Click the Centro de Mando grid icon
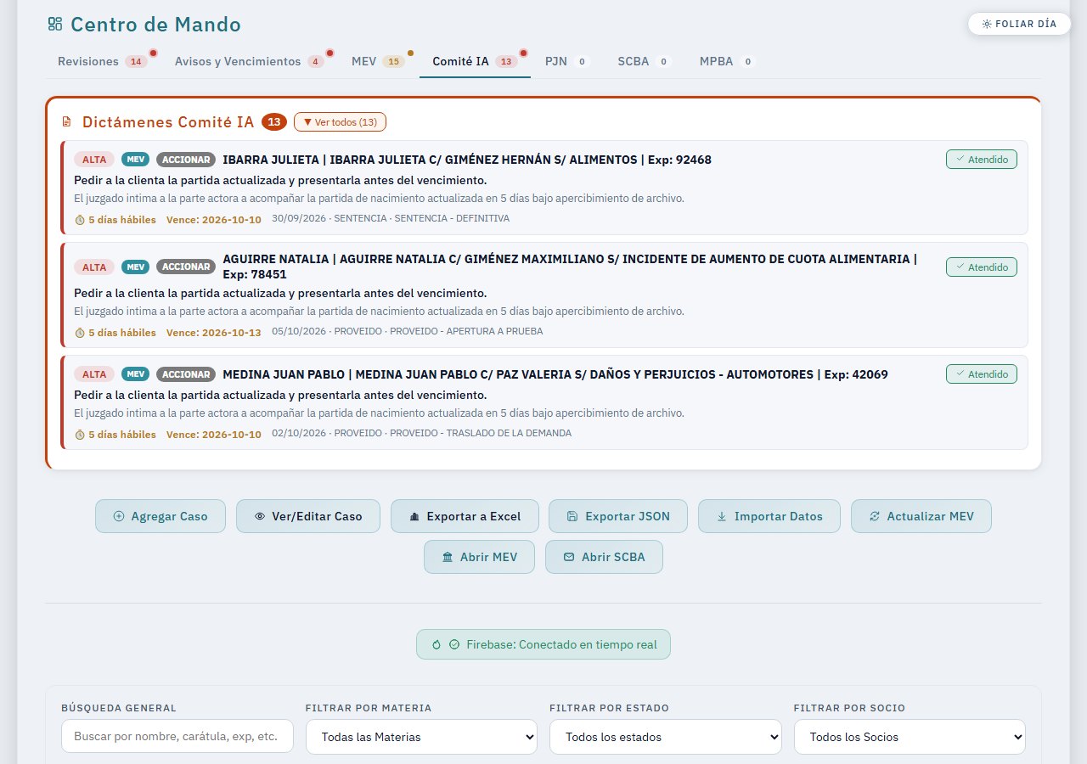Image resolution: width=1087 pixels, height=764 pixels. 55,25
